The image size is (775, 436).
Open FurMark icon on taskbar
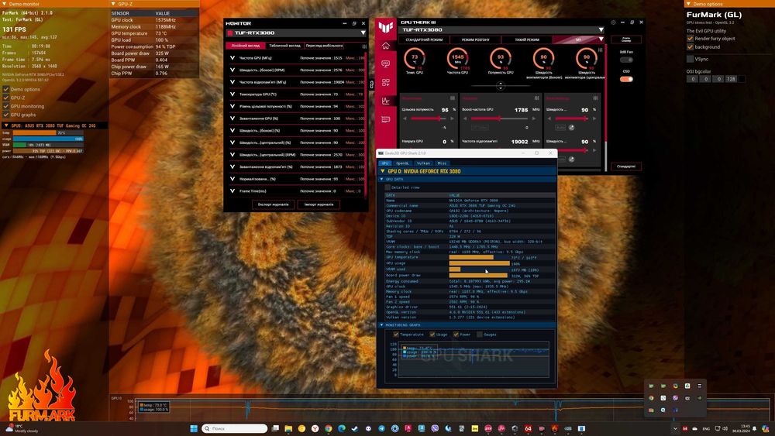point(555,428)
